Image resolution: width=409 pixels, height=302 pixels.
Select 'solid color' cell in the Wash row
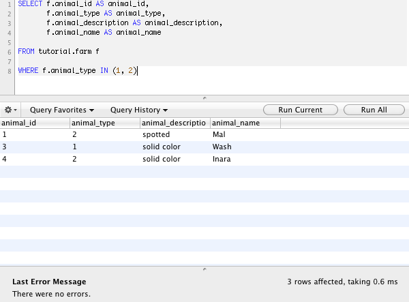(x=175, y=147)
